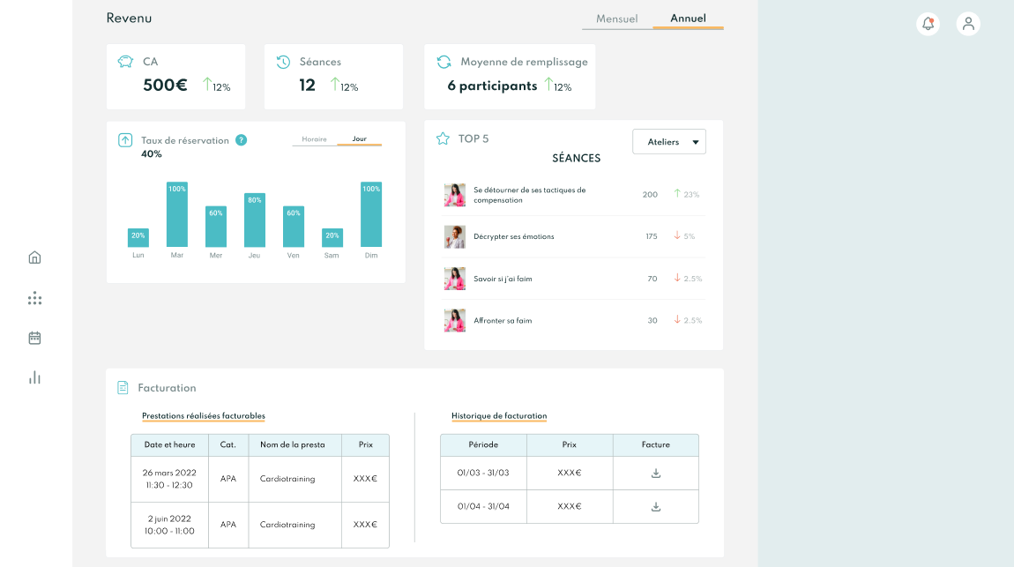The image size is (1014, 567).
Task: Expand the Ateliers dropdown
Action: coord(668,142)
